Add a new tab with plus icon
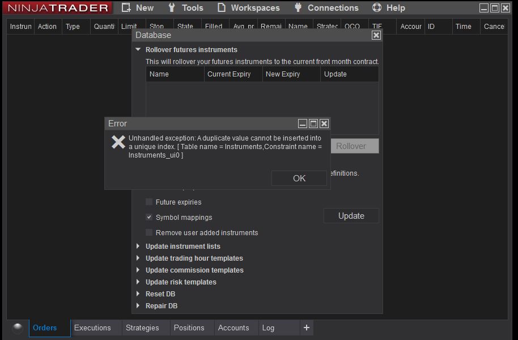This screenshot has height=340, width=518. pyautogui.click(x=307, y=328)
